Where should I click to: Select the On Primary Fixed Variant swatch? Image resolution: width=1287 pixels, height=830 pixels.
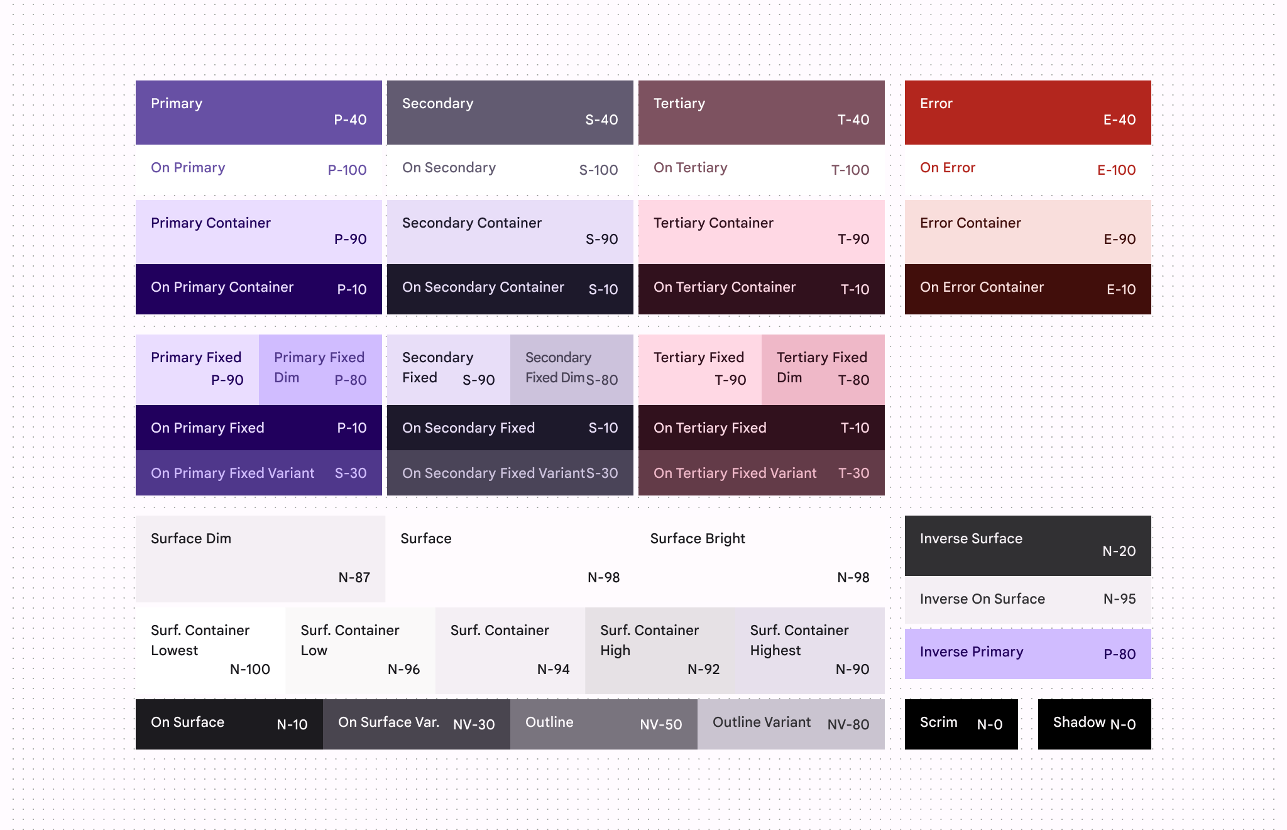(258, 473)
